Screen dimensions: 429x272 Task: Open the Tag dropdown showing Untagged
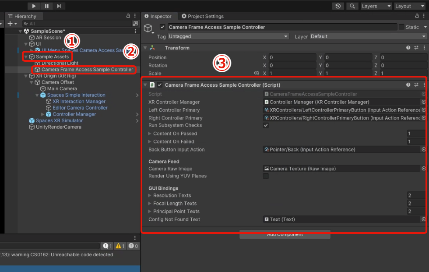pos(229,36)
